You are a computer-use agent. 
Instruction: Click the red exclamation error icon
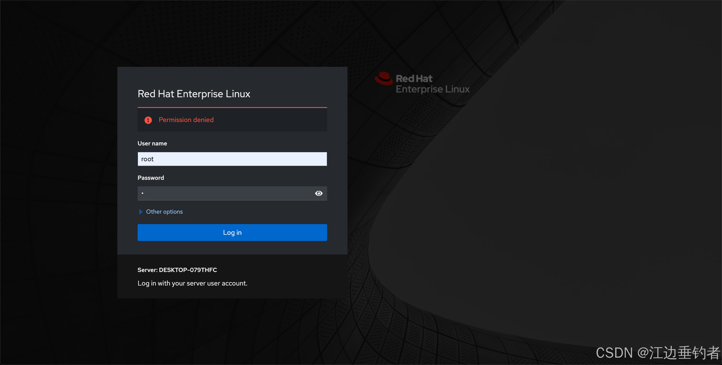click(x=148, y=120)
